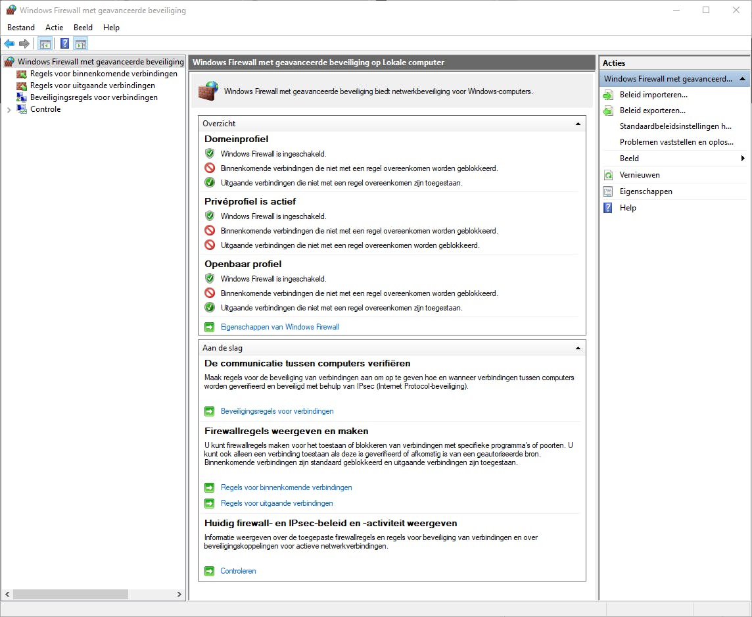Click the inbound rules icon in the tree
Image resolution: width=752 pixels, height=617 pixels.
(x=22, y=74)
